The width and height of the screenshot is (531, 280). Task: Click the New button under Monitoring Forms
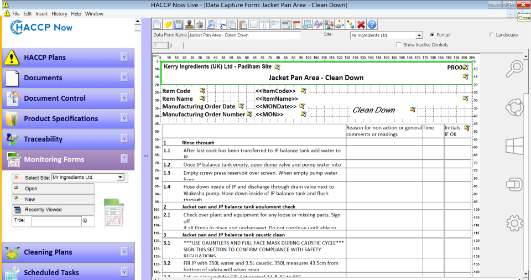[54, 199]
